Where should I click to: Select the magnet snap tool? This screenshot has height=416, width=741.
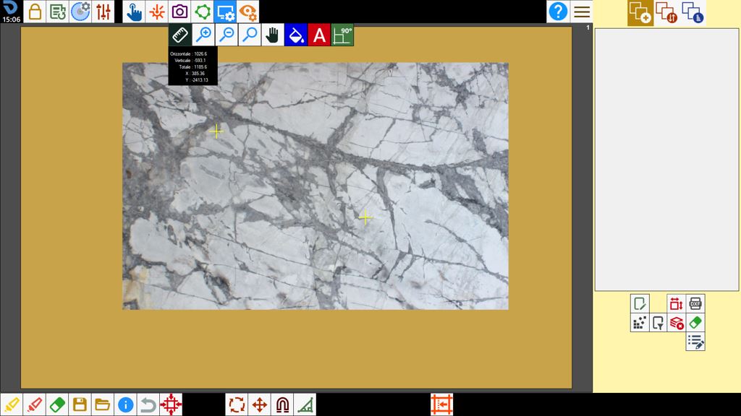(283, 404)
